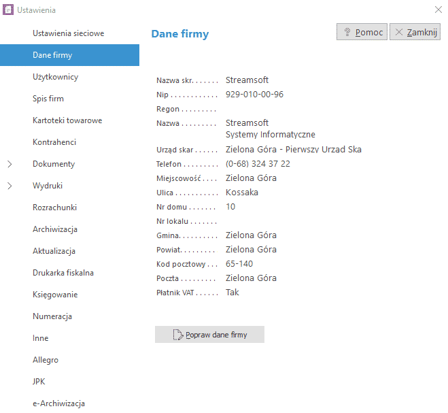Expand the Dokumenty section chevron
The image size is (448, 413).
(10, 164)
